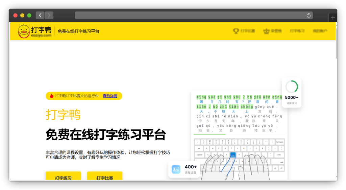Click the fire icon in the announcement banner
This screenshot has width=346, height=190.
51,96
